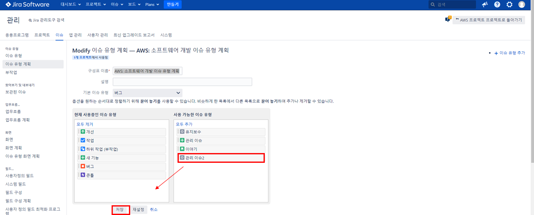Click the 하위 작업 (부작업) icon

[x=83, y=149]
